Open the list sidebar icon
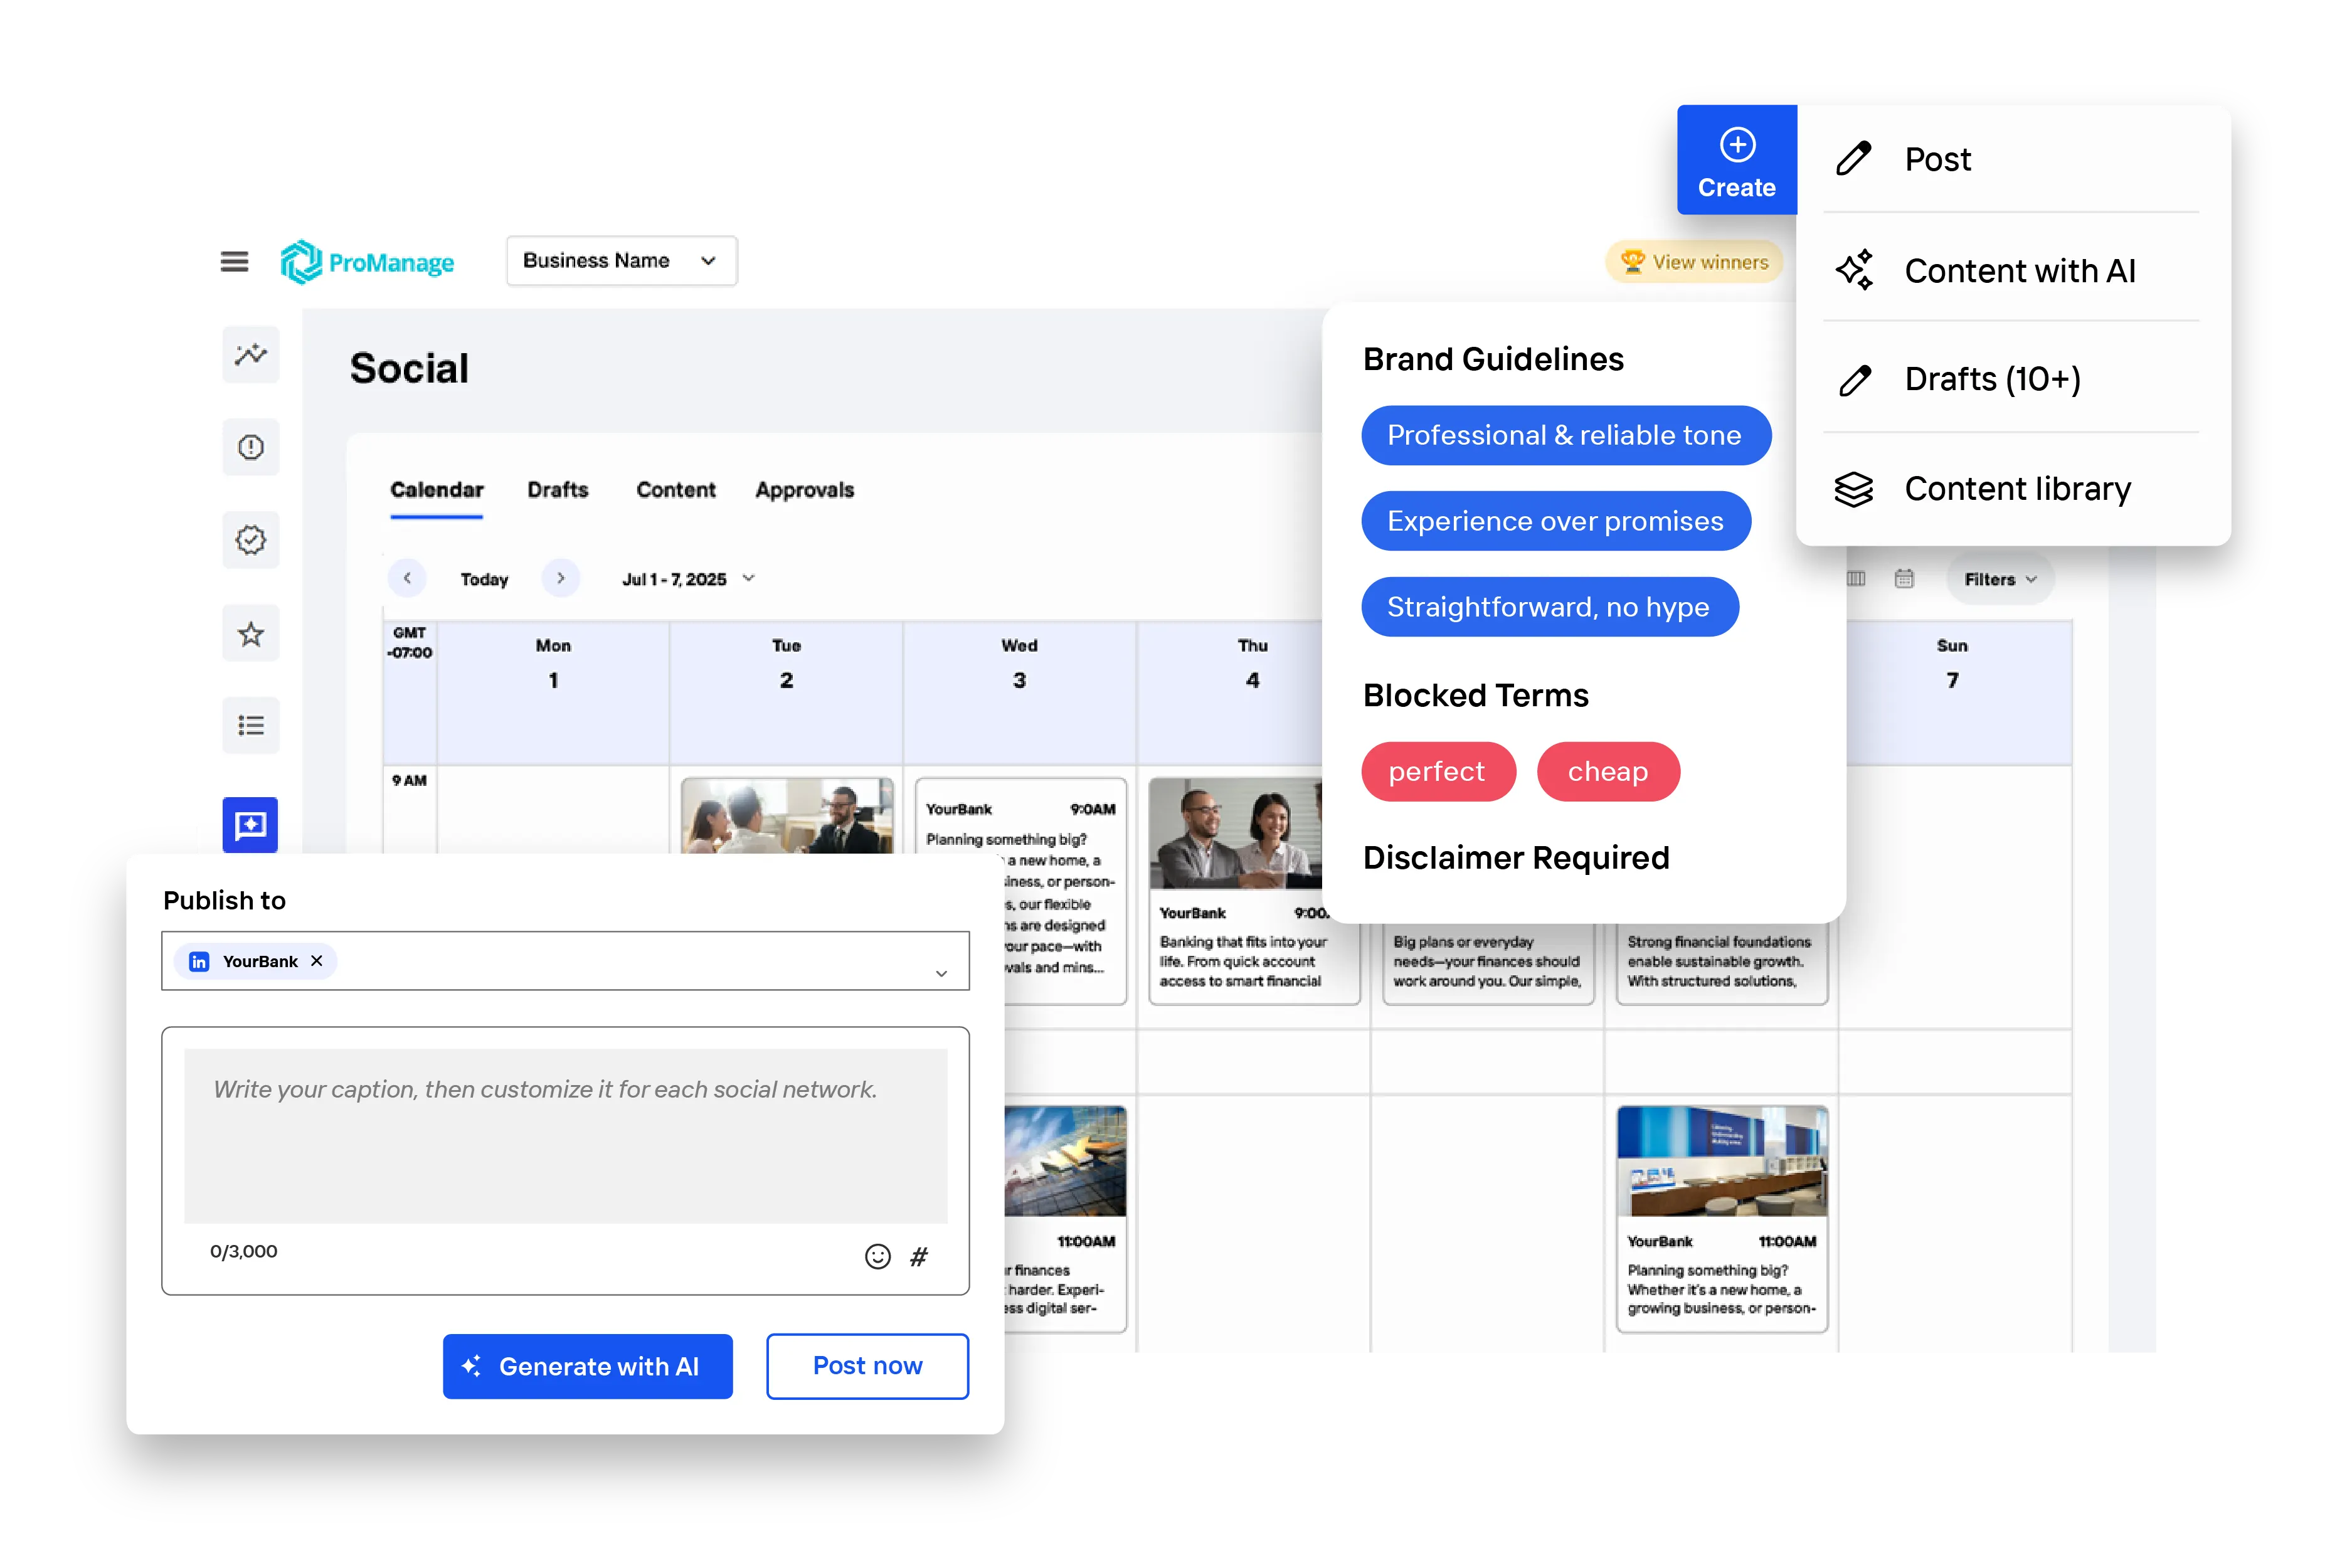2352x1568 pixels. 250,726
